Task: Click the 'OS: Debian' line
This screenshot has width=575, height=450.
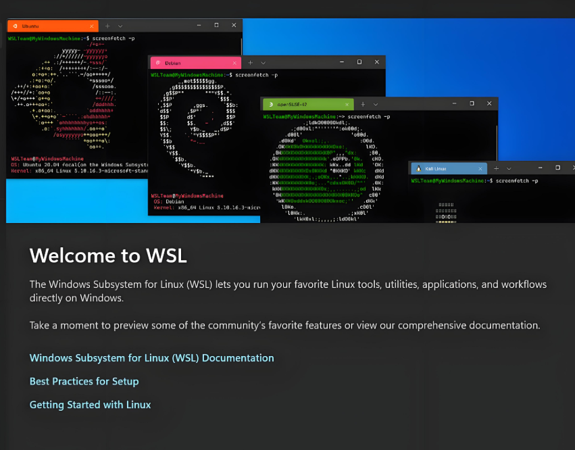Action: point(169,202)
